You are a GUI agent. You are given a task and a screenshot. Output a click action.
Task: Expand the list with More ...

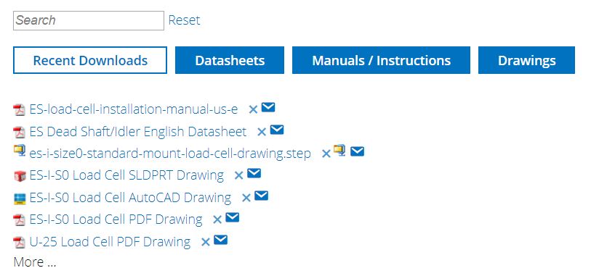[x=35, y=262]
